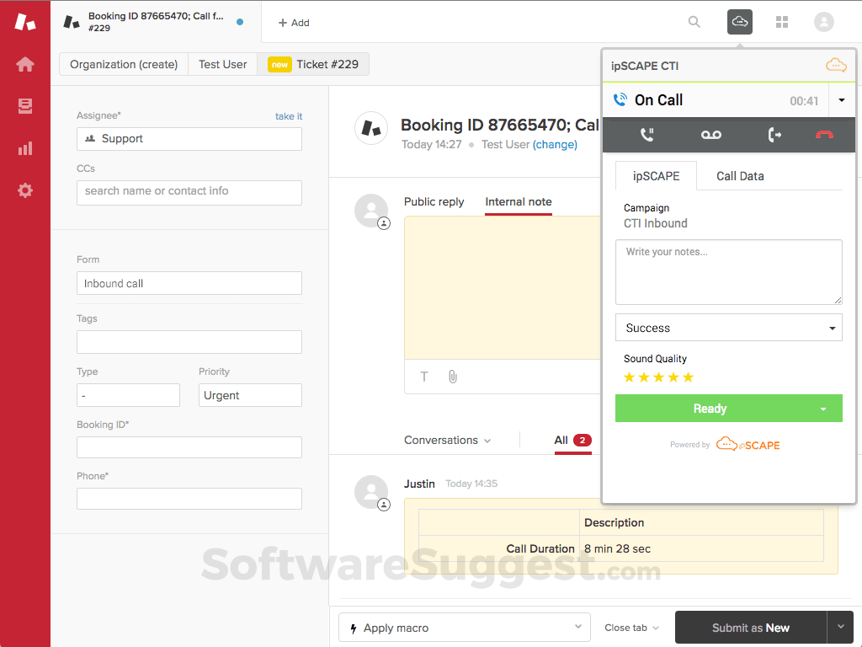Expand the Submit as New options arrow
Image resolution: width=862 pixels, height=647 pixels.
pyautogui.click(x=840, y=628)
